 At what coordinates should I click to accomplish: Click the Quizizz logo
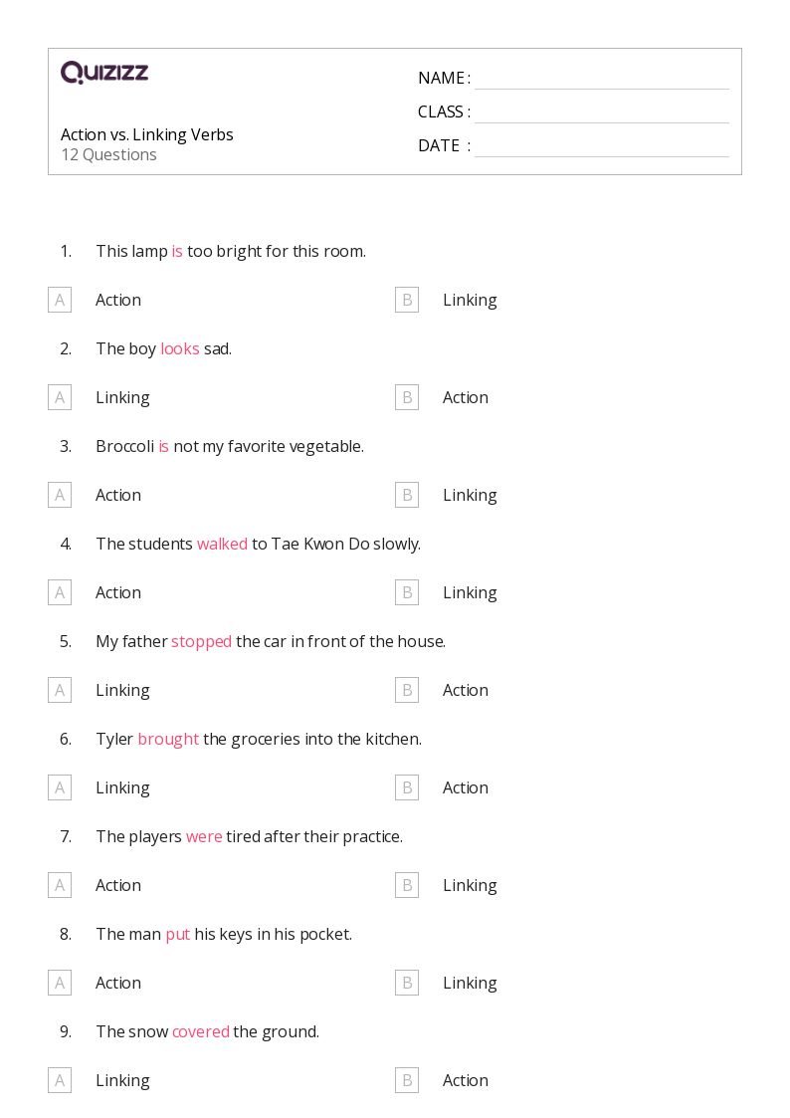(x=104, y=72)
